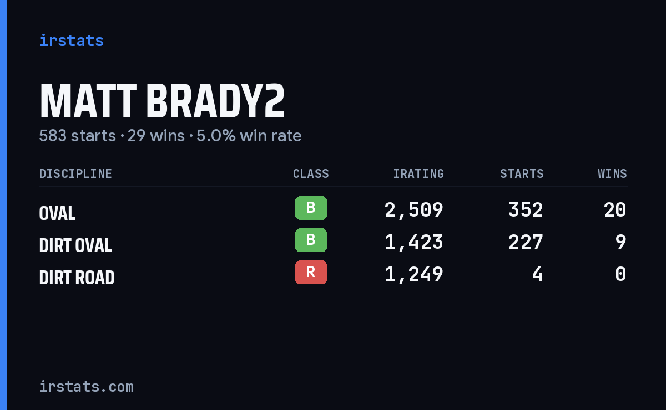The width and height of the screenshot is (666, 410).
Task: Click the 352 starts value
Action: click(526, 210)
